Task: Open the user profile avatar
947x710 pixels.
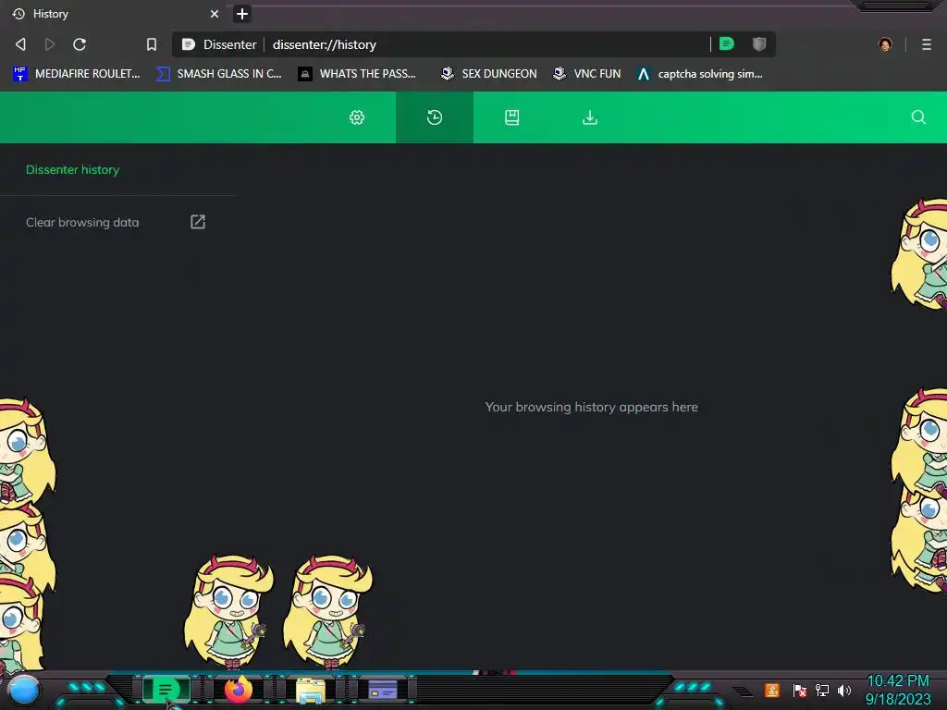Action: click(885, 44)
